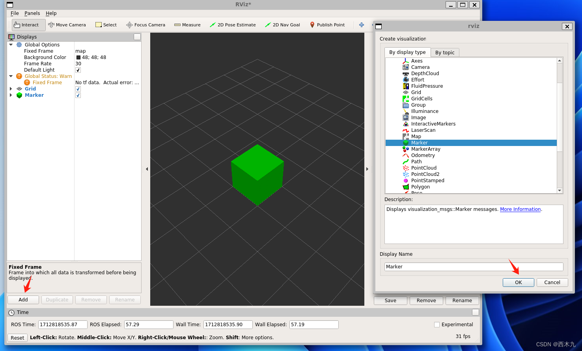Collapse right panel with arrow handle

coord(367,169)
